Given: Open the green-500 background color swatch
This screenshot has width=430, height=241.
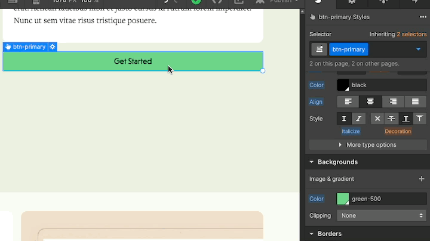Looking at the screenshot, I should pos(343,199).
